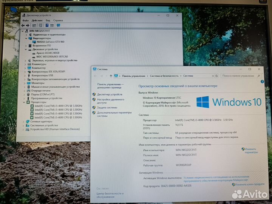Click the desktop icon at top-left corner
272x204 pixels.
(12, 14)
